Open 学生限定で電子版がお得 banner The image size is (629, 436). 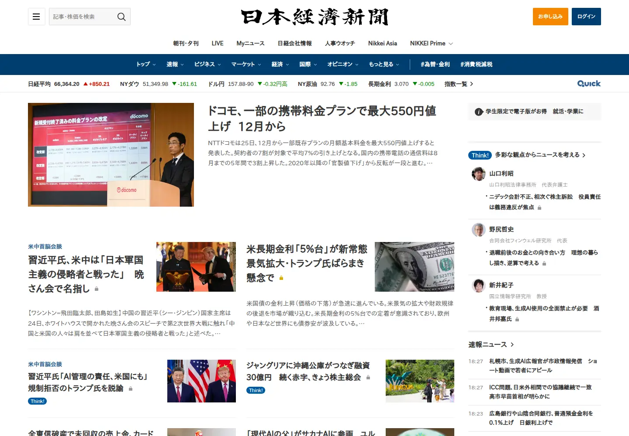coord(535,112)
